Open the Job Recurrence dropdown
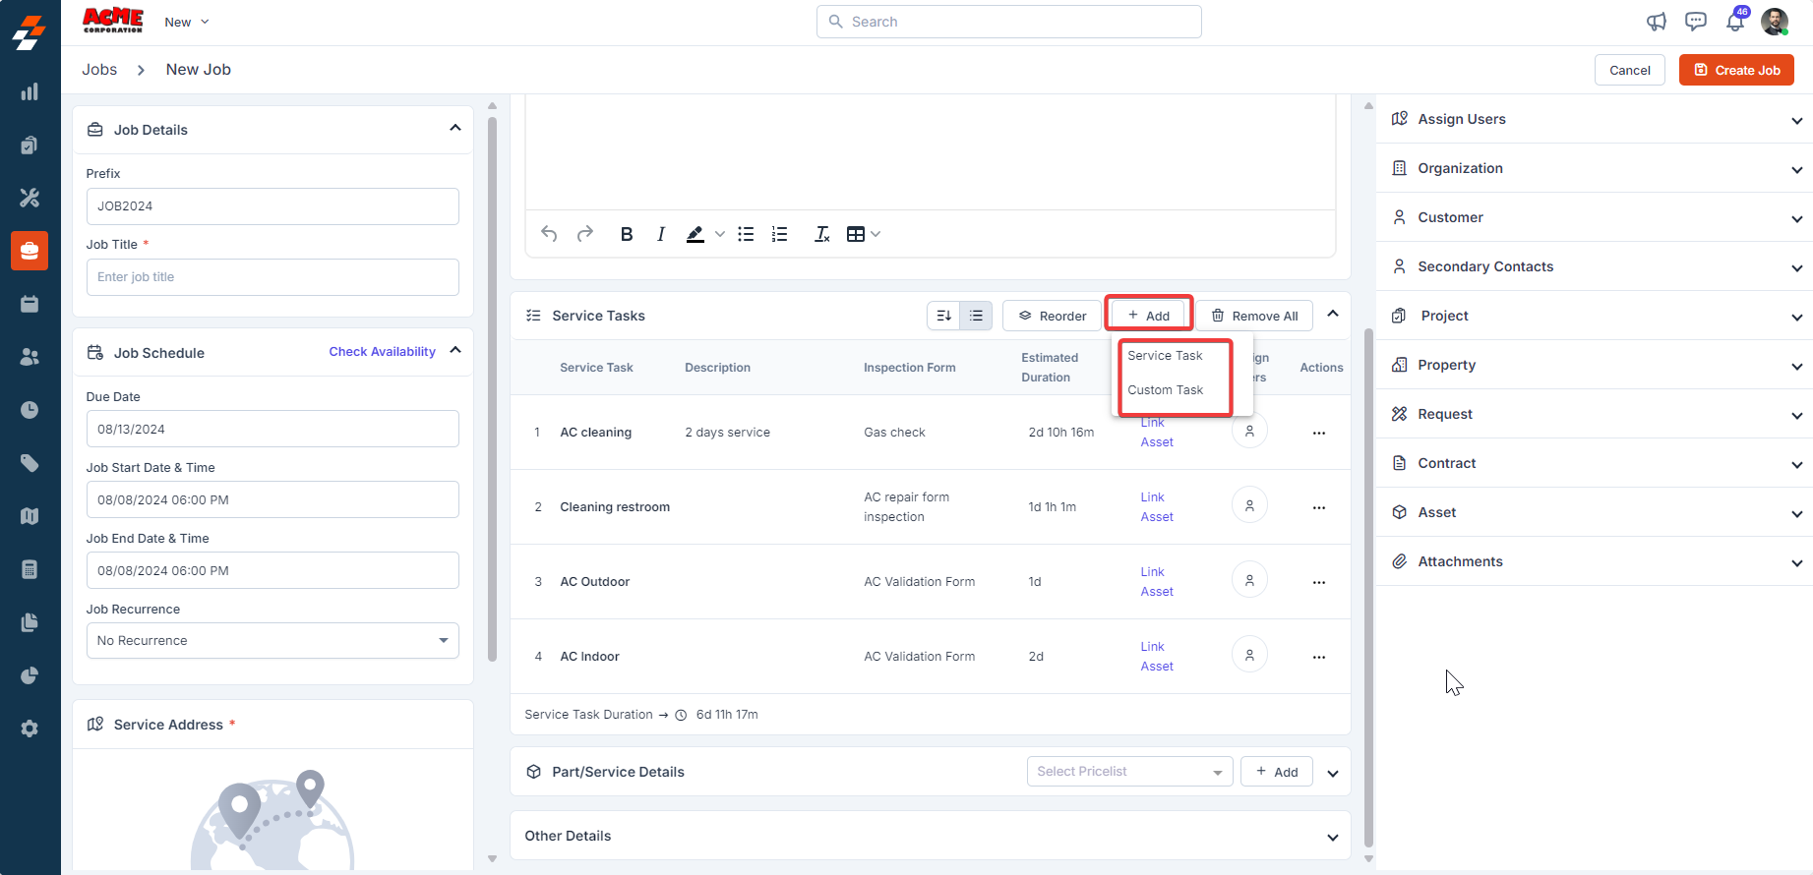 pos(272,641)
